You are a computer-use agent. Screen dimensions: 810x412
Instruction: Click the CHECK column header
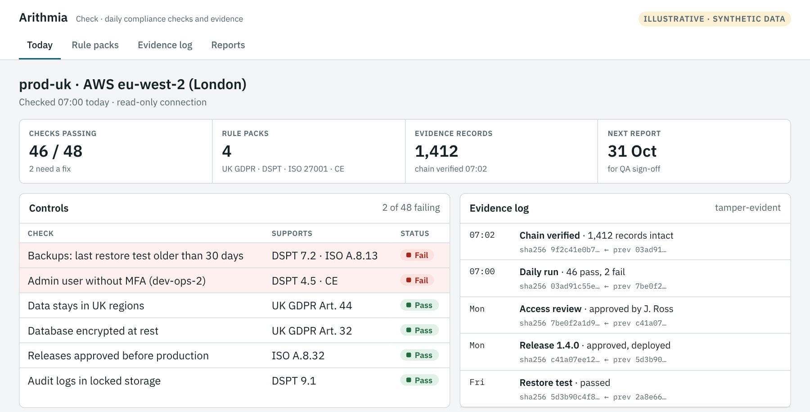[x=40, y=233]
